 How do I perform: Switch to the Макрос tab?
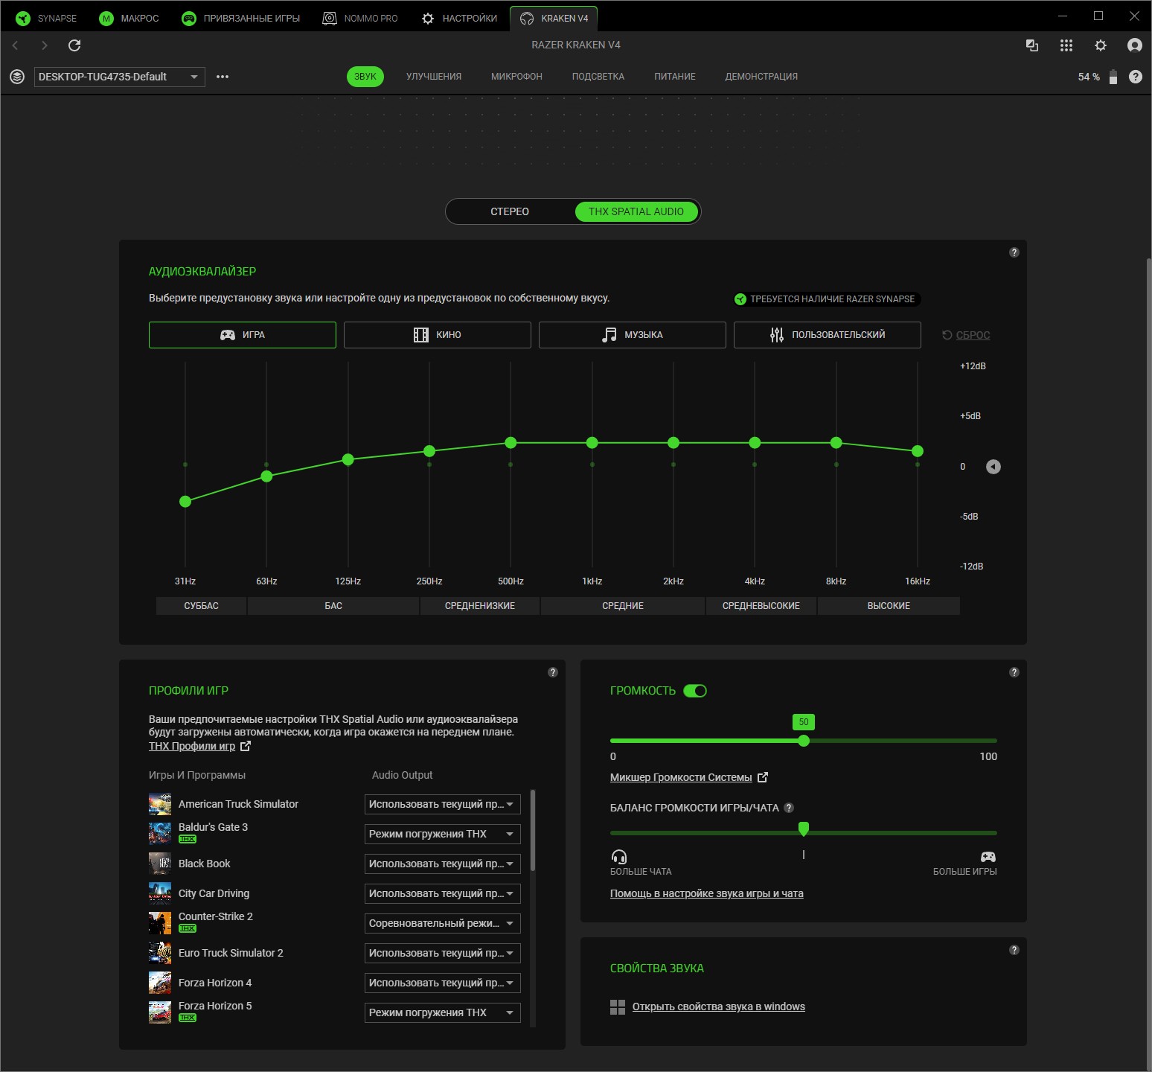point(129,19)
